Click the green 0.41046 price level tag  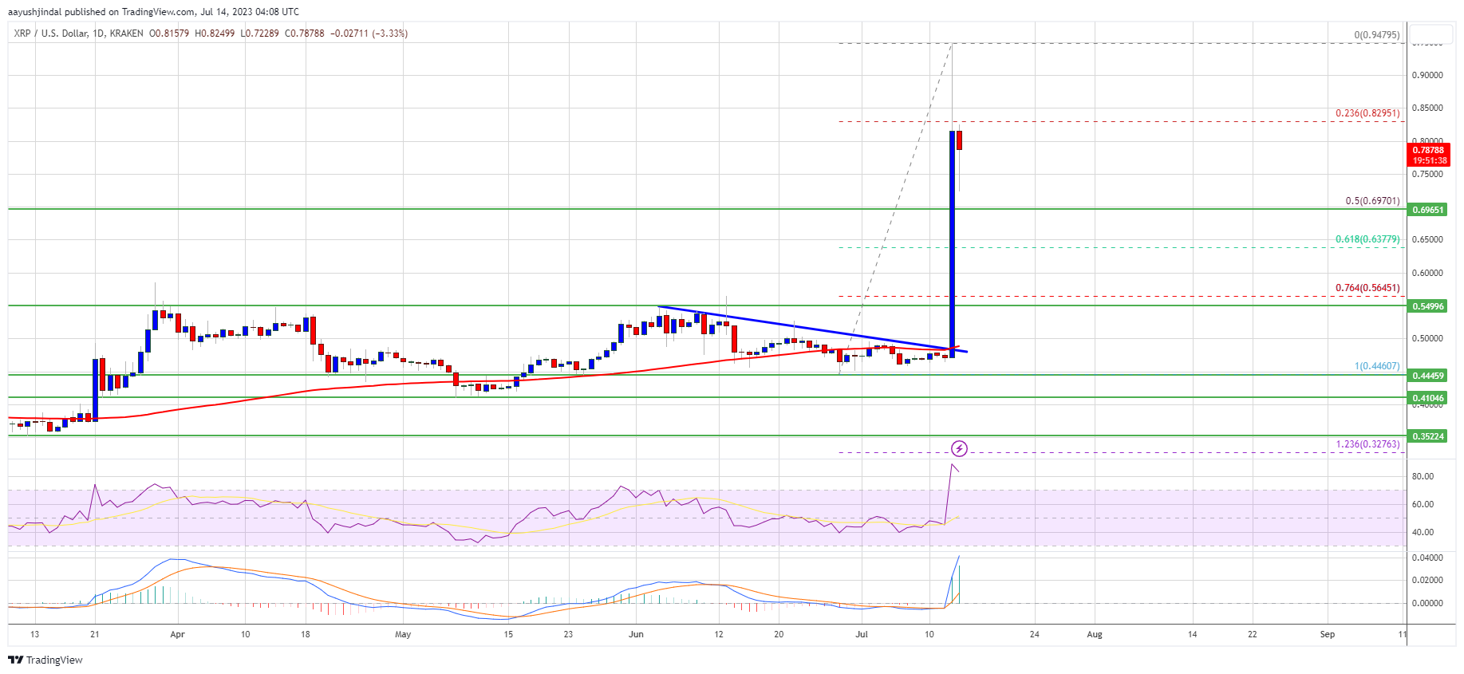coord(1428,398)
